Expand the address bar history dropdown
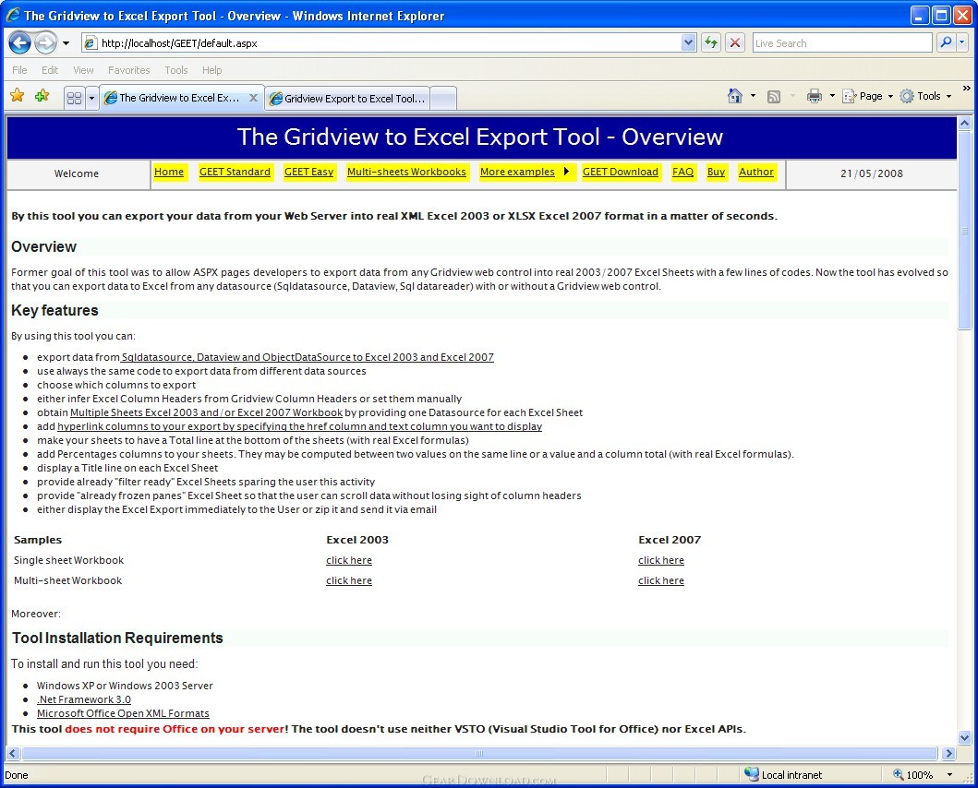The image size is (978, 788). click(688, 43)
